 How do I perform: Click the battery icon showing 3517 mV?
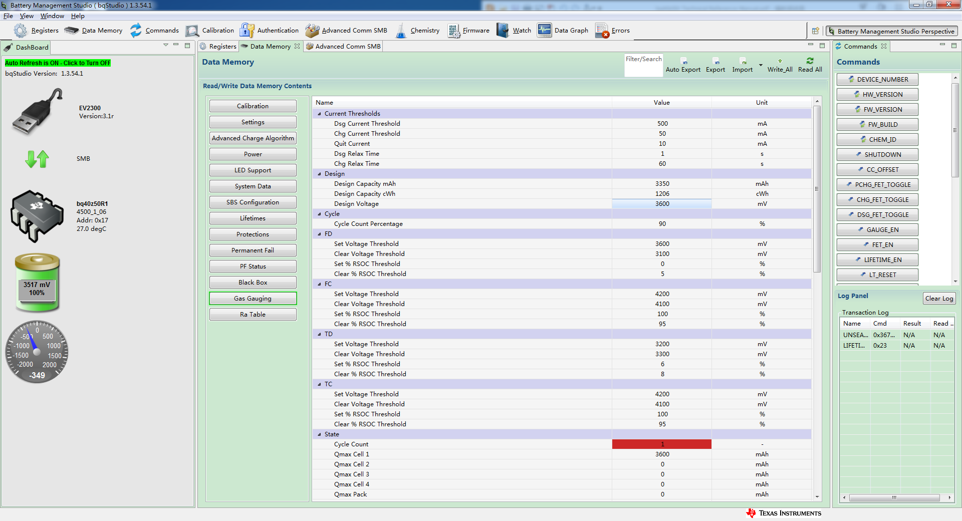coord(37,283)
